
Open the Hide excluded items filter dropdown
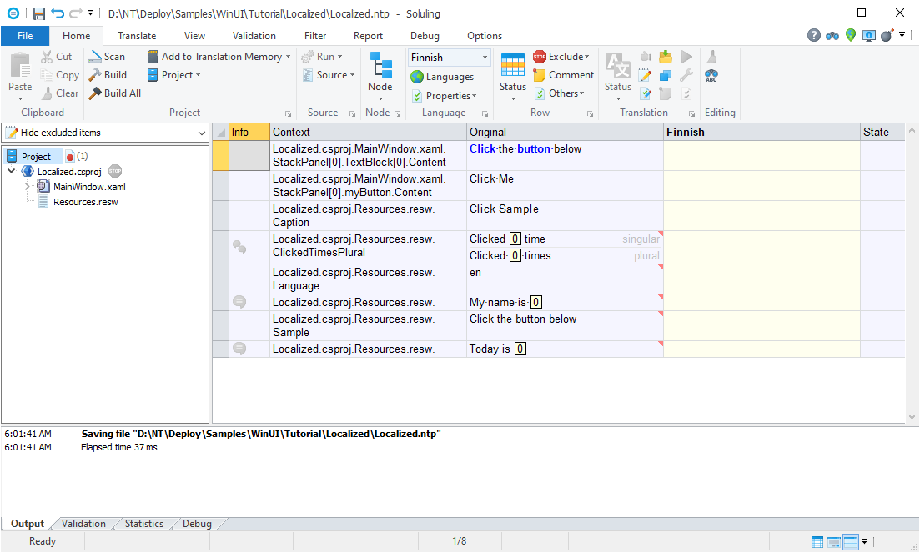(106, 133)
